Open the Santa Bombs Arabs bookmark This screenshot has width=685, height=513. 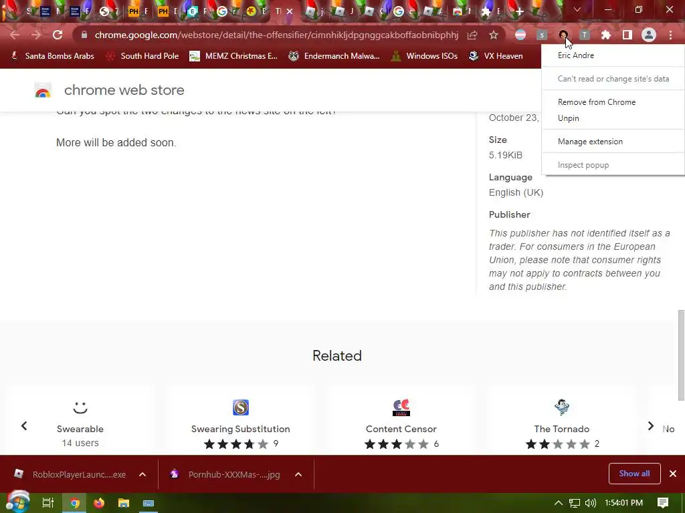pyautogui.click(x=52, y=56)
